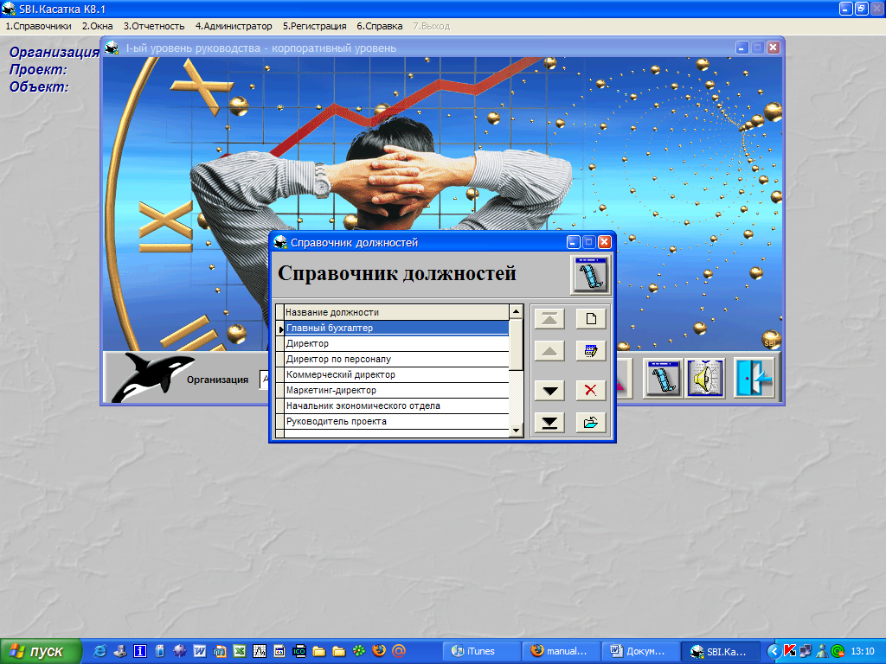
Task: Go to next record (black down triangle button)
Action: click(549, 390)
